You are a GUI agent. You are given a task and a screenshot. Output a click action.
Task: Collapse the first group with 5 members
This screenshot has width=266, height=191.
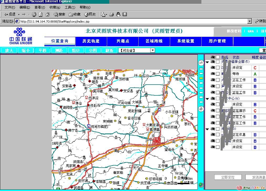[207, 62]
